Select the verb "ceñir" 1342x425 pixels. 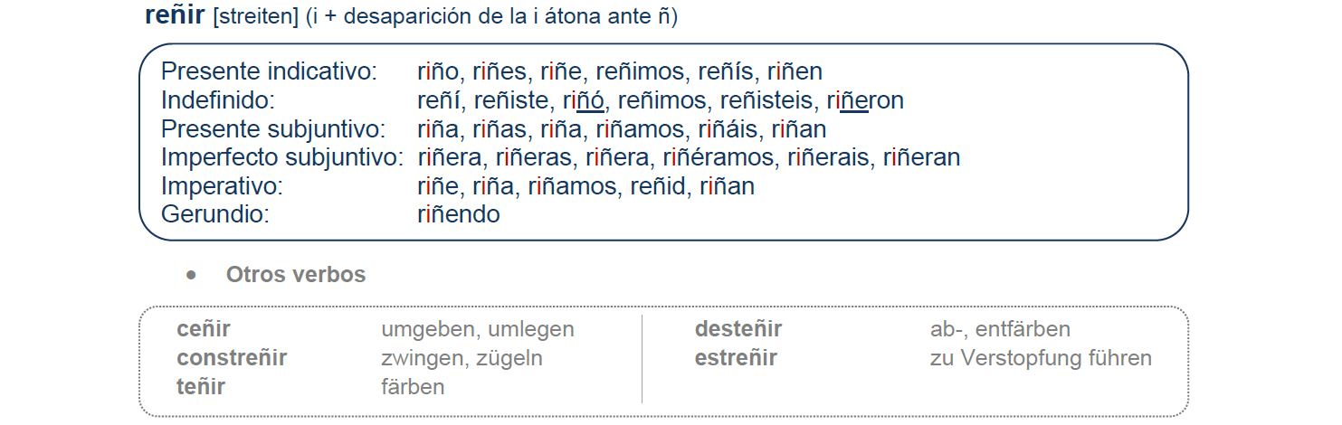(x=204, y=329)
